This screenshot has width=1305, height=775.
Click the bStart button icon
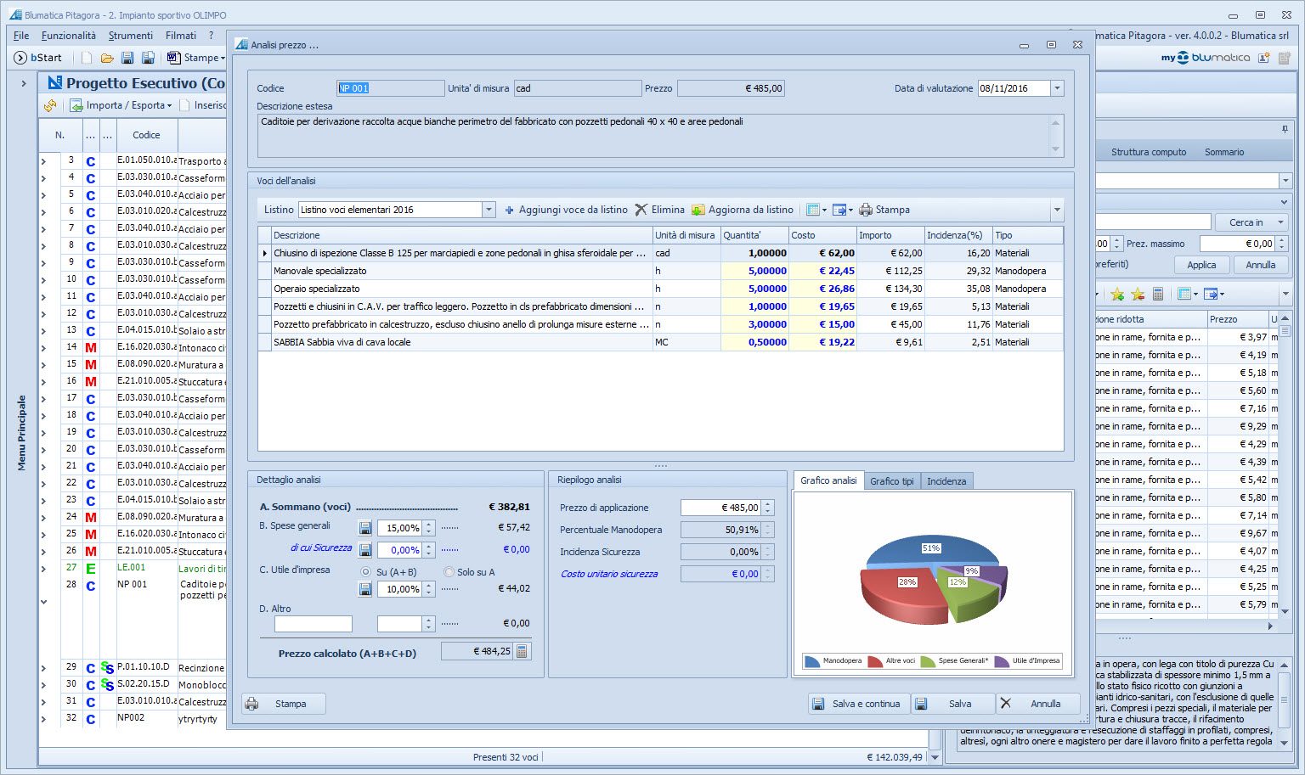click(x=20, y=58)
